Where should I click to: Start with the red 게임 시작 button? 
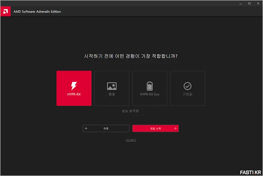[155, 129]
